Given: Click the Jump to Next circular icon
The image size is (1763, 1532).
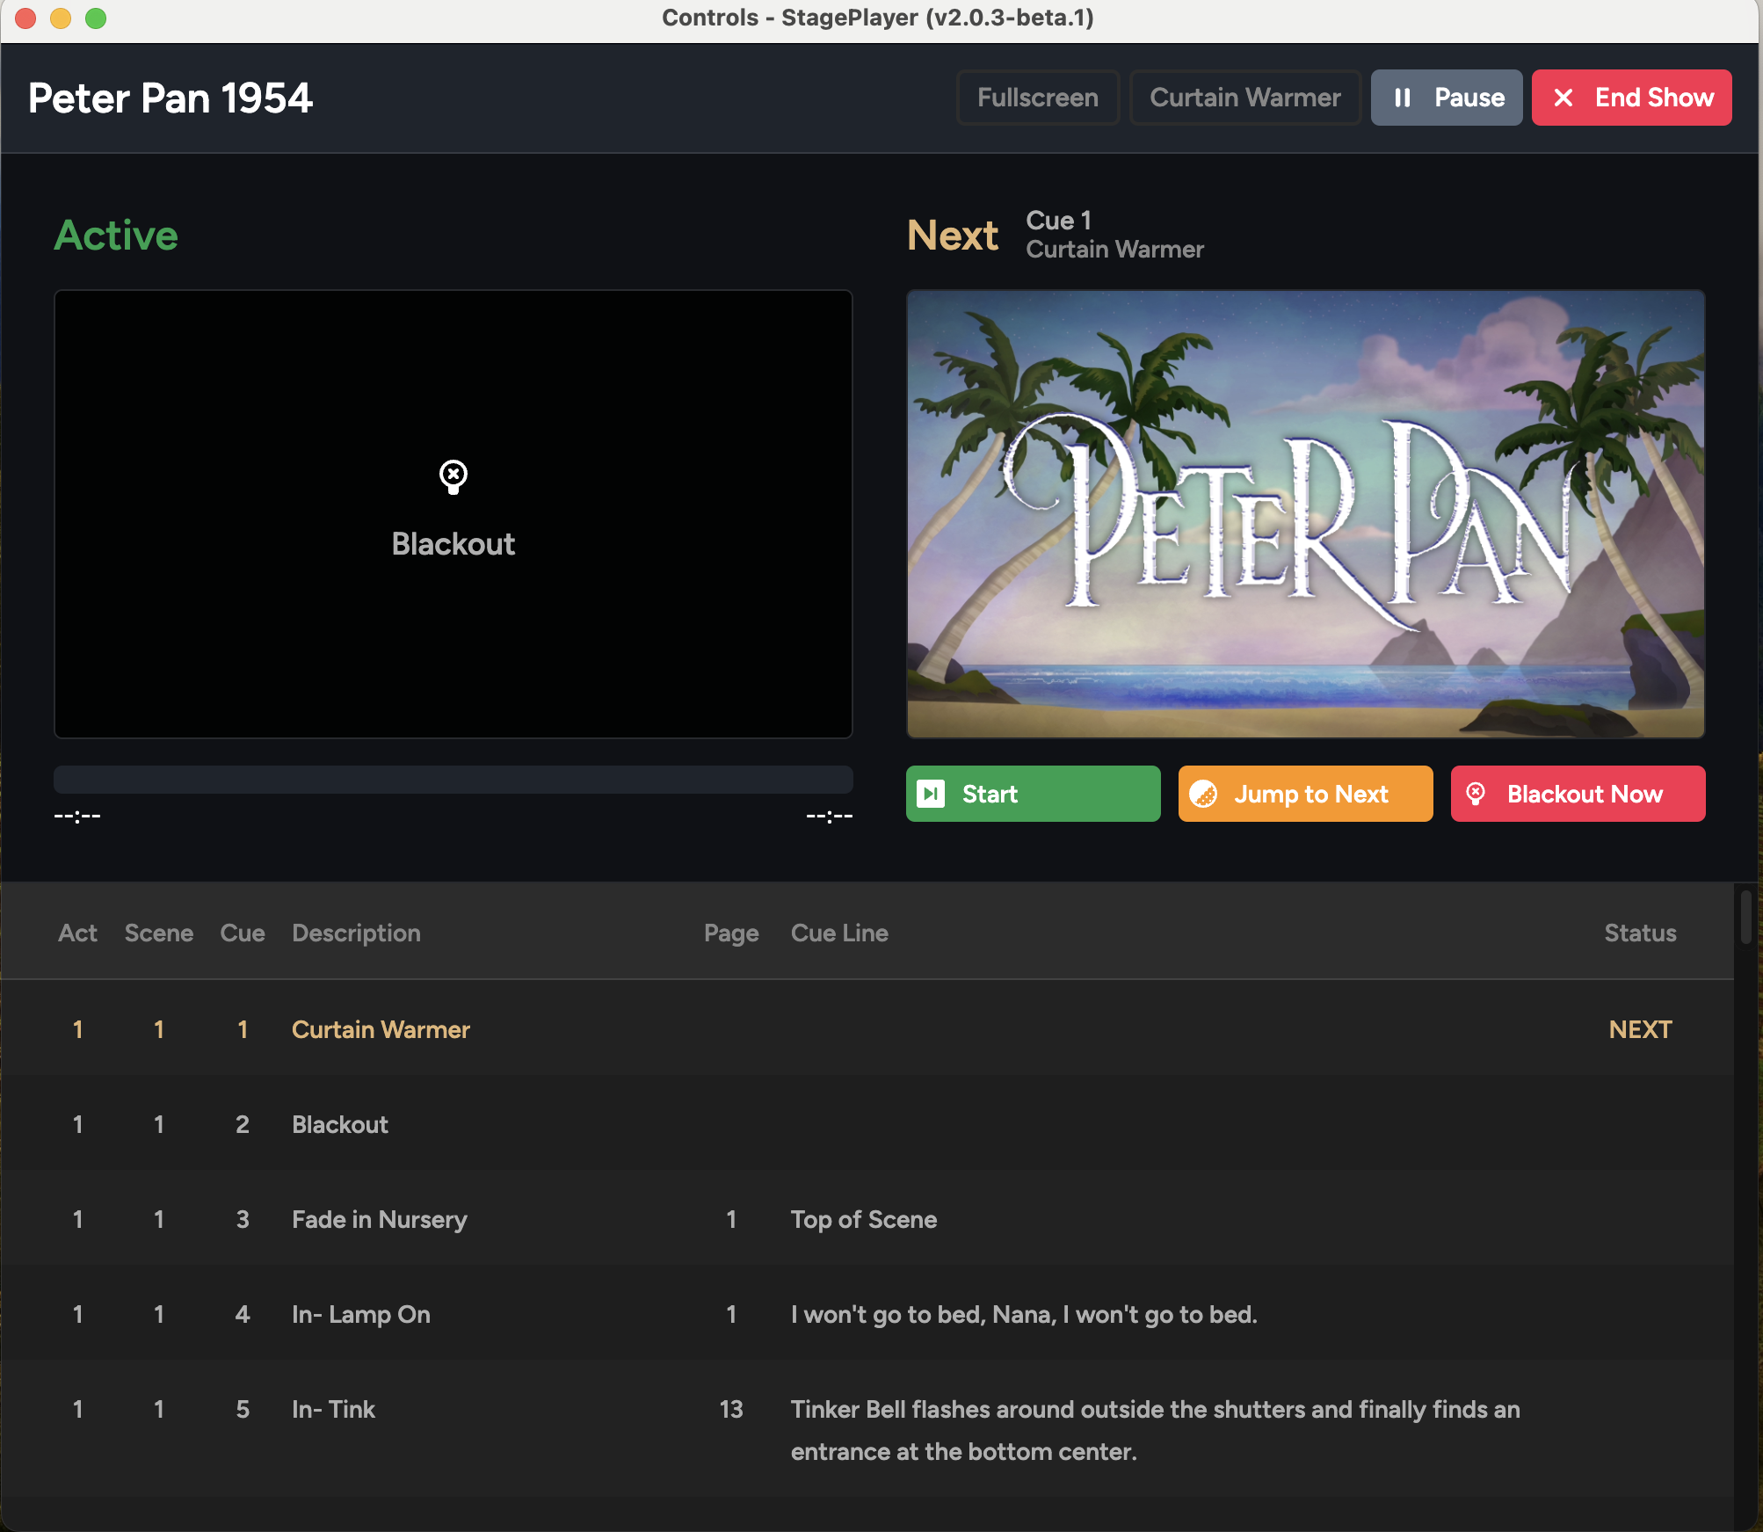Looking at the screenshot, I should (x=1203, y=794).
